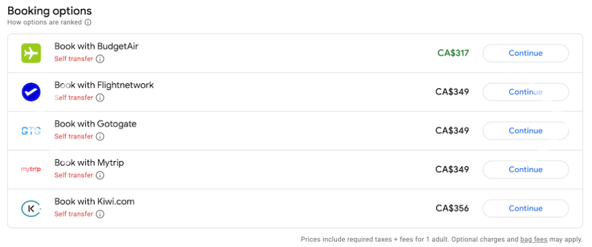The height and width of the screenshot is (247, 592).
Task: Select the 'Book with BudgetAir' title
Action: coord(97,47)
